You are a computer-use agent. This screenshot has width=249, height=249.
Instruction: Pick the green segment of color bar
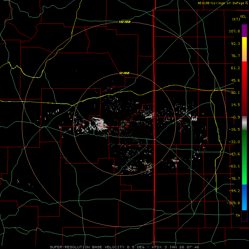pyautogui.click(x=244, y=157)
